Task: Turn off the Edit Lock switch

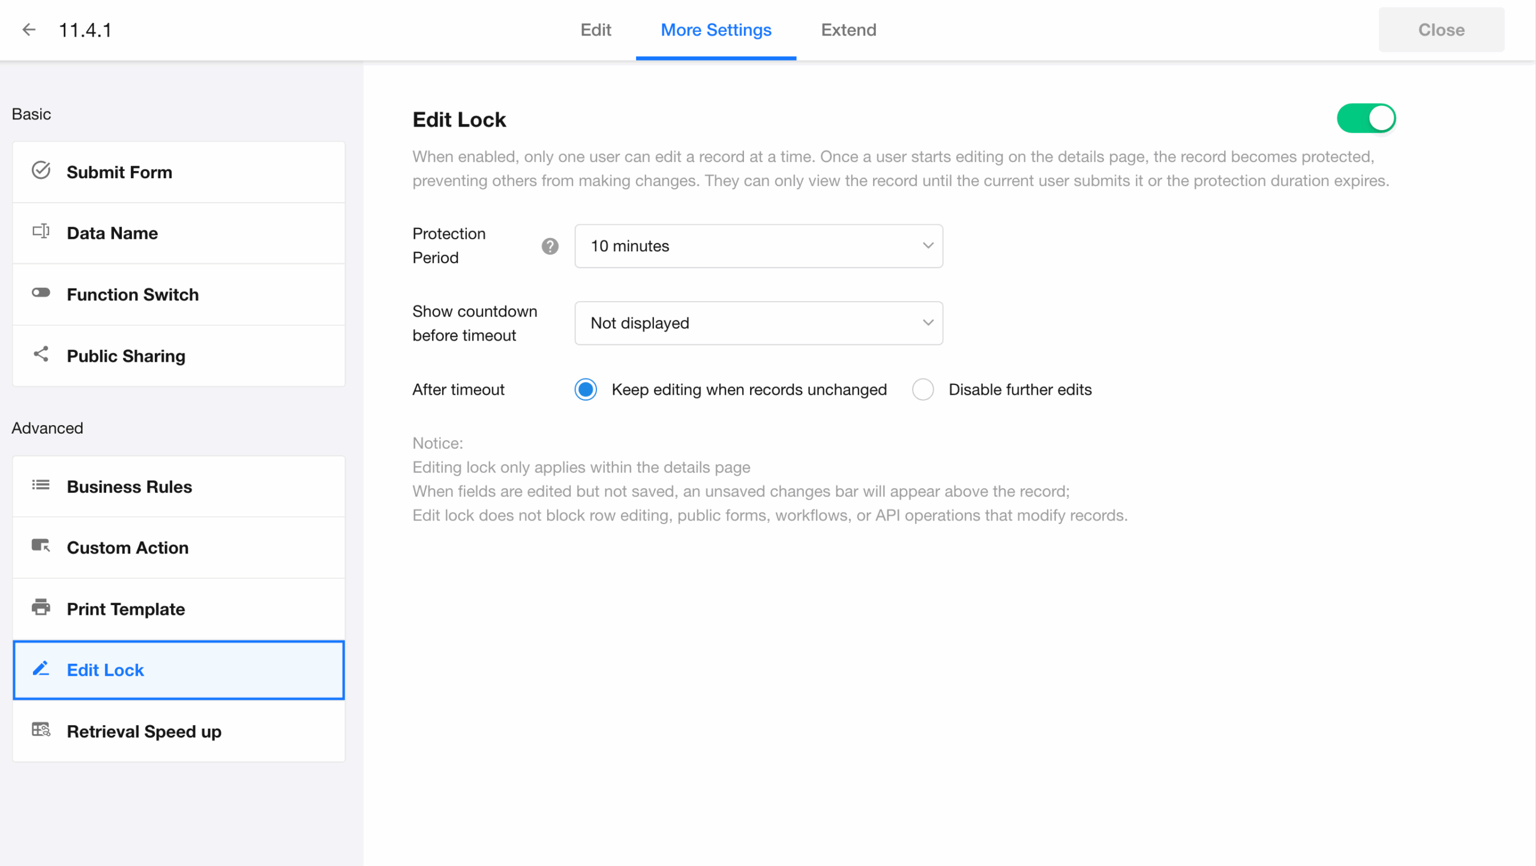Action: pos(1366,118)
